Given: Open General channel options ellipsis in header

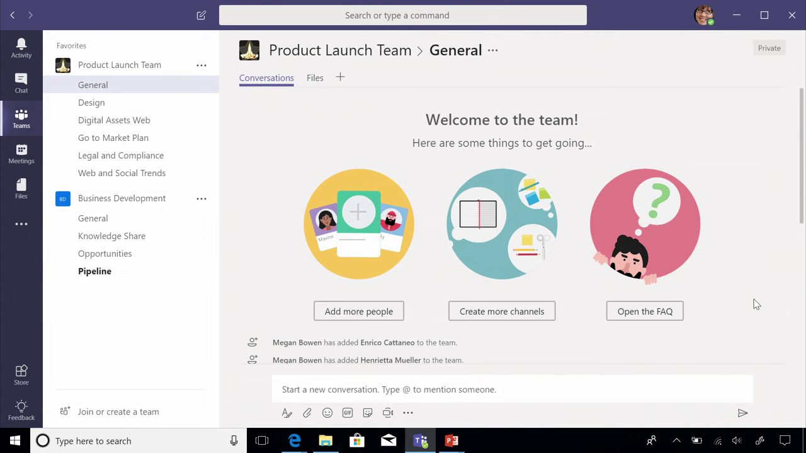Looking at the screenshot, I should click(493, 50).
